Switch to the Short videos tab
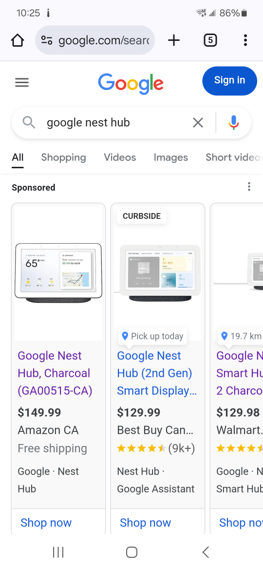The image size is (263, 569). pos(234,158)
